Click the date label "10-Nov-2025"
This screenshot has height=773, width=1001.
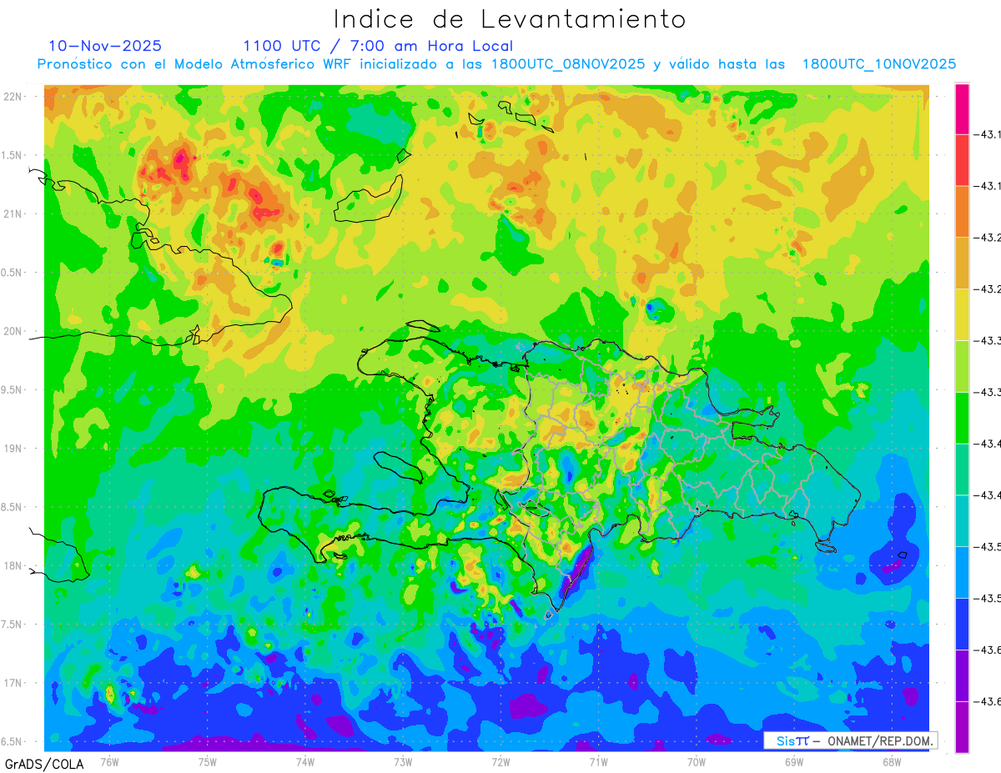click(105, 46)
